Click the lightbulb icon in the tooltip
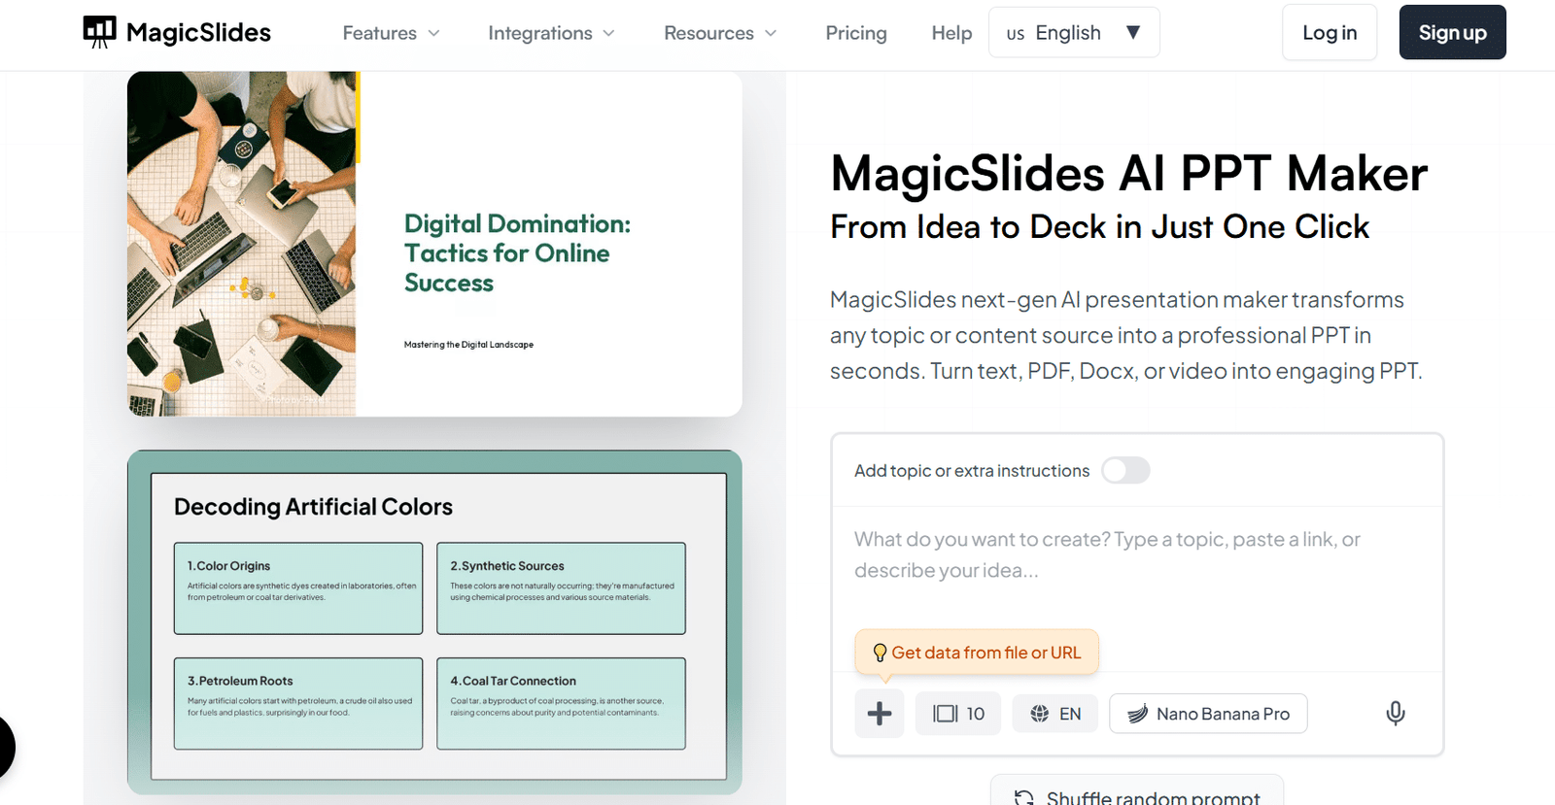The width and height of the screenshot is (1555, 805). point(880,653)
